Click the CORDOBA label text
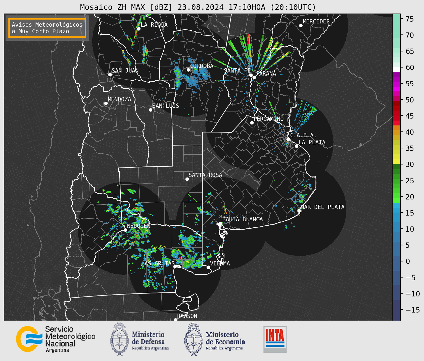424x361 pixels. [x=202, y=66]
